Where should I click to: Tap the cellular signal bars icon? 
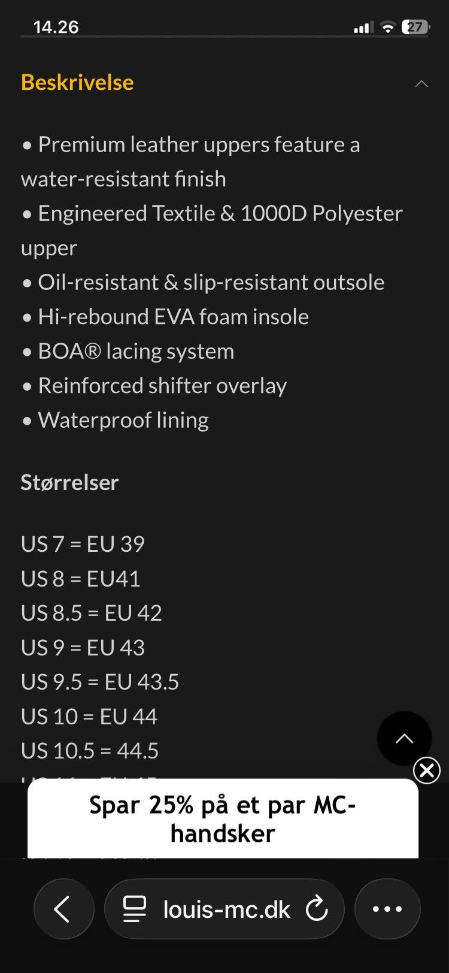(363, 27)
